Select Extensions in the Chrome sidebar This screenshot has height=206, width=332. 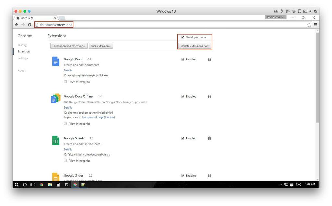[24, 51]
